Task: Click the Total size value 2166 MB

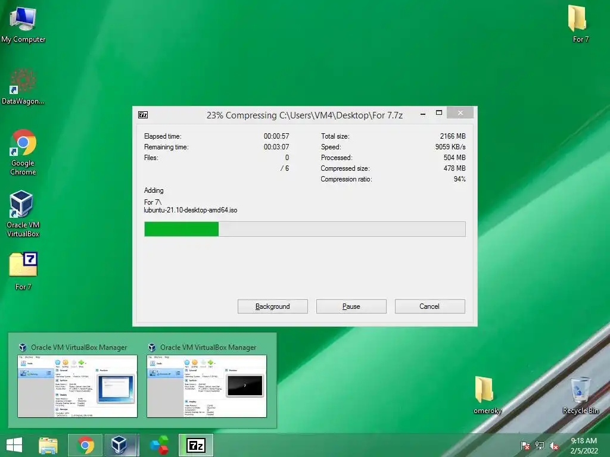Action: click(x=453, y=136)
